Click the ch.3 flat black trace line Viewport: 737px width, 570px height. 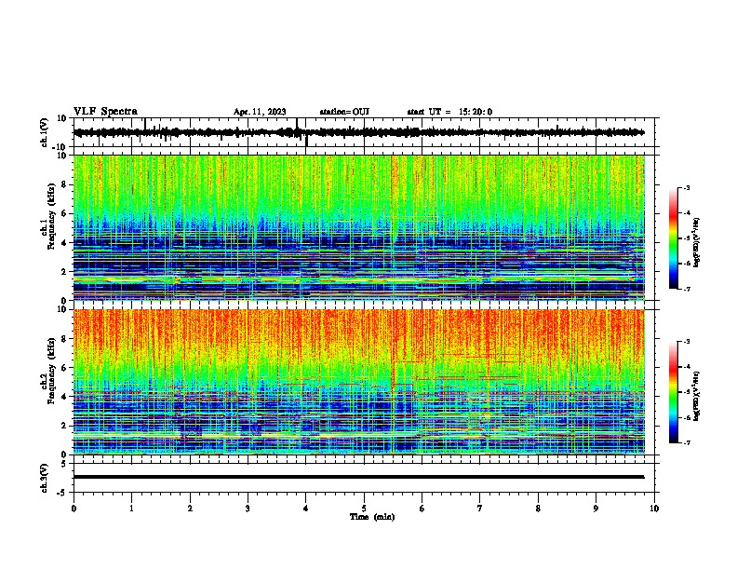pyautogui.click(x=359, y=477)
